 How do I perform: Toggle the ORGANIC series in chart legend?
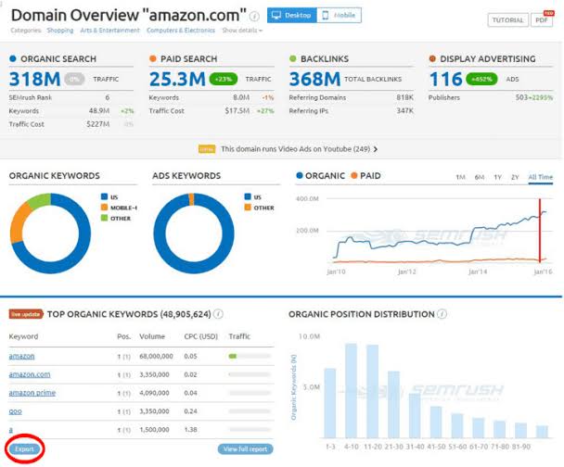[x=320, y=176]
